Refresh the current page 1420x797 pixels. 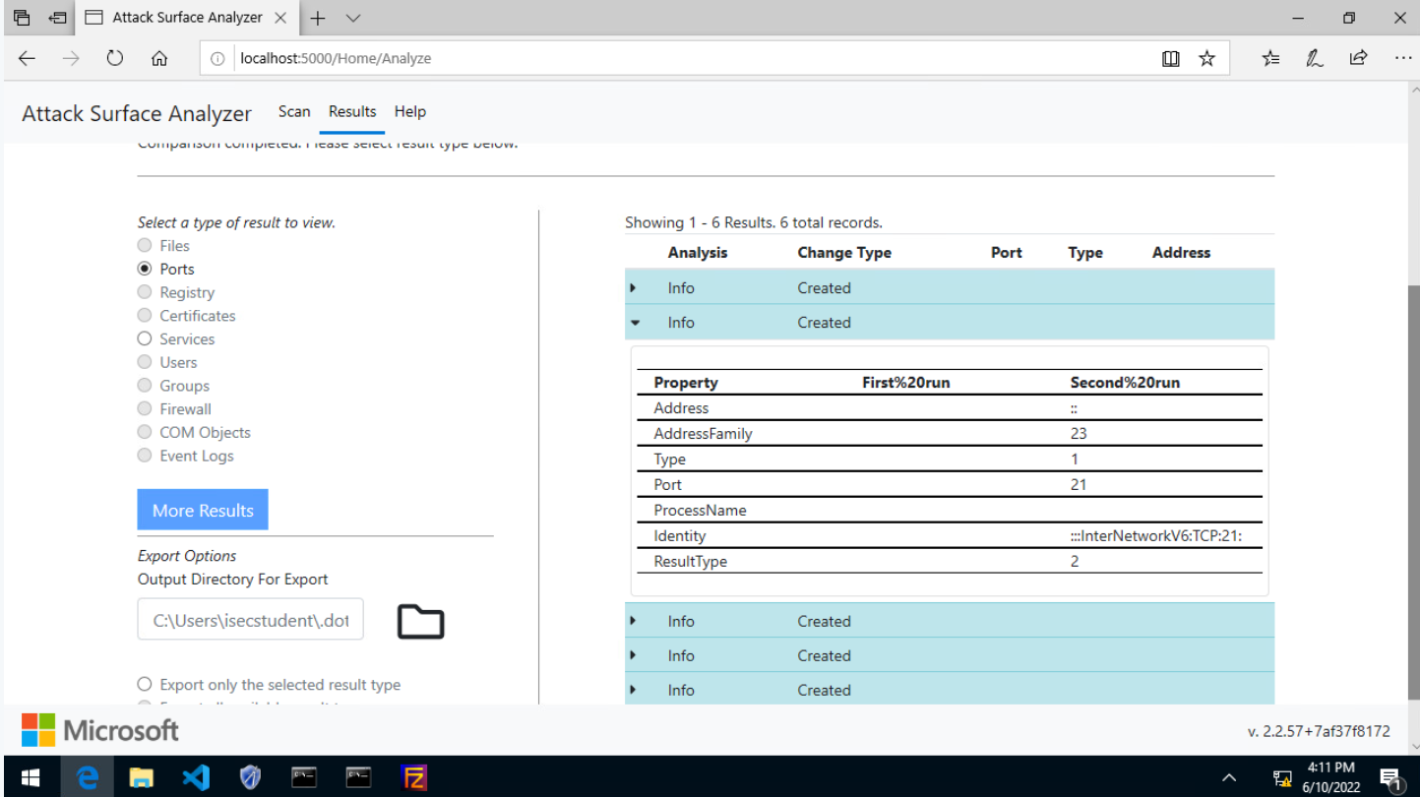tap(115, 58)
